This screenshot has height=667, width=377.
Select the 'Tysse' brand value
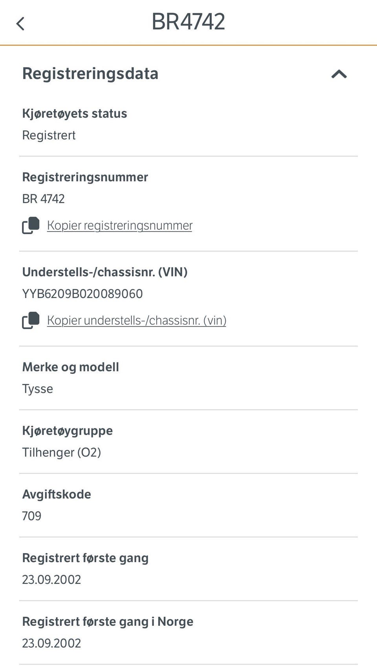(37, 389)
